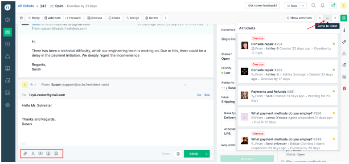Click the attach file paperclip icon
Viewport: 349px width, 164px height.
click(x=25, y=154)
